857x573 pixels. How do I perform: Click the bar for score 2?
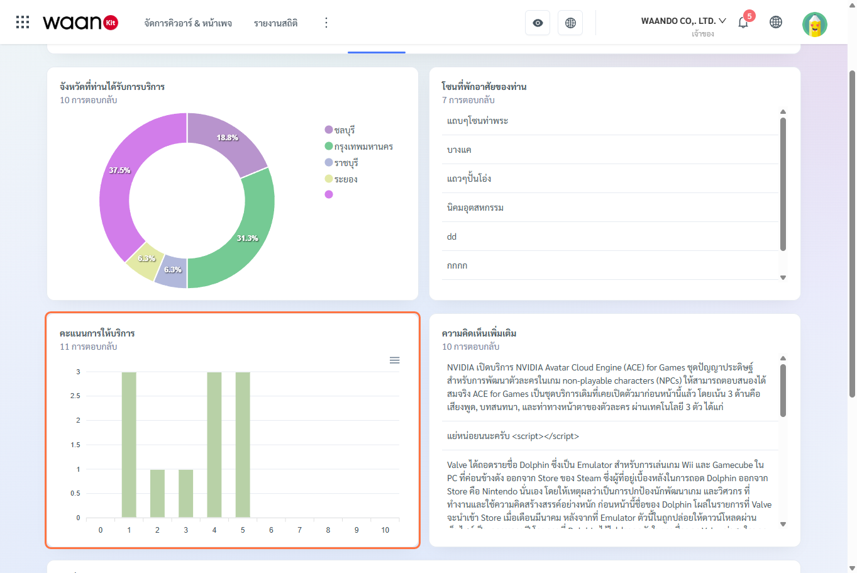coord(157,494)
